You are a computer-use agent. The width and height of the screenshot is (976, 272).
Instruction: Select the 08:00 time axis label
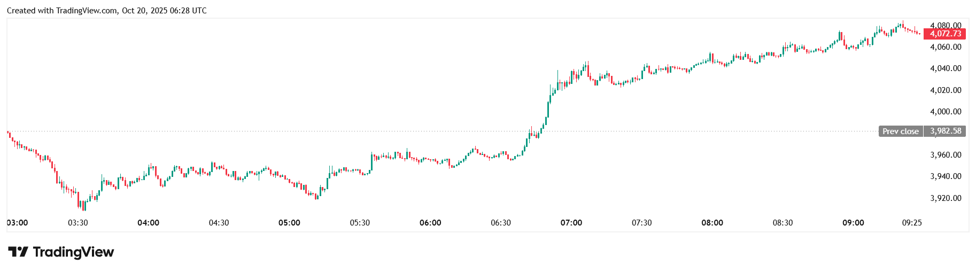[712, 223]
